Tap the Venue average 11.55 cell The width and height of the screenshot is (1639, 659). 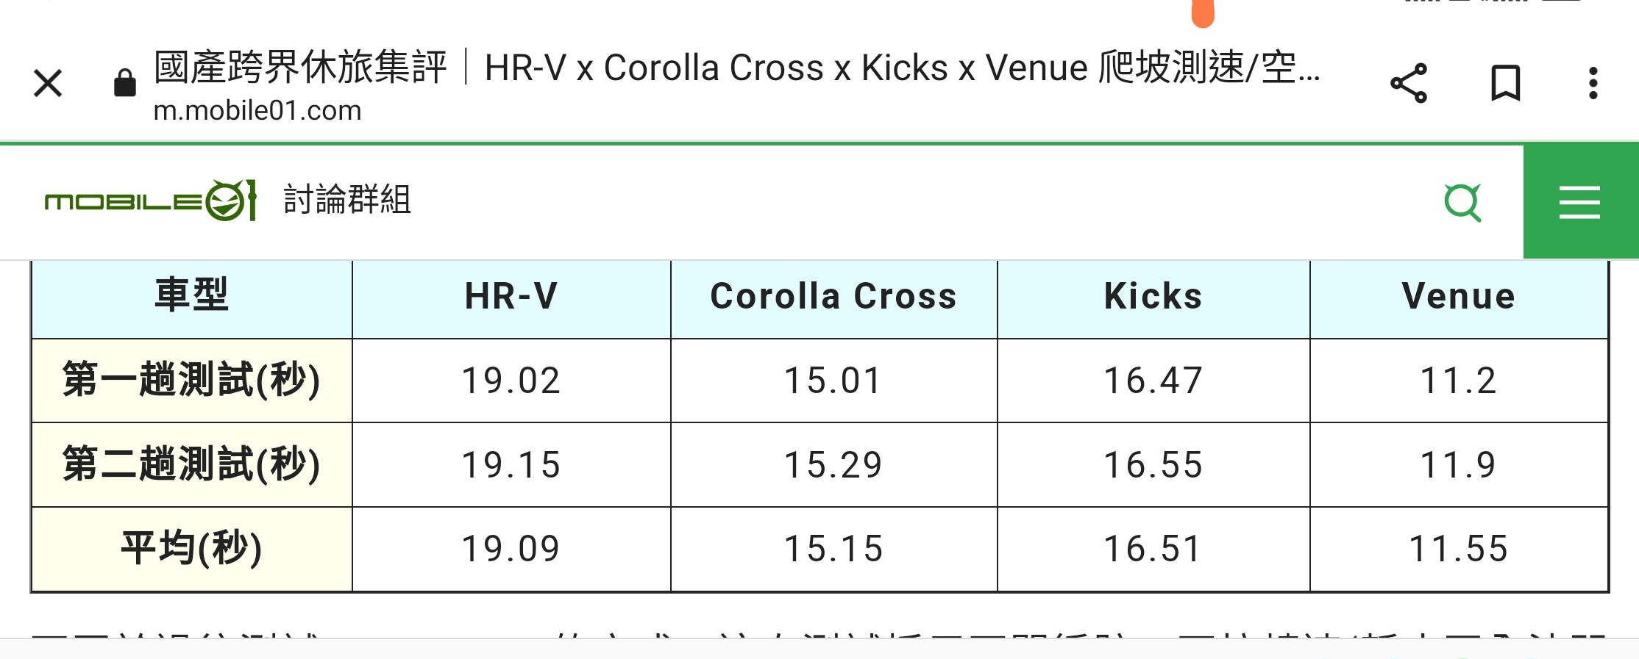point(1458,549)
